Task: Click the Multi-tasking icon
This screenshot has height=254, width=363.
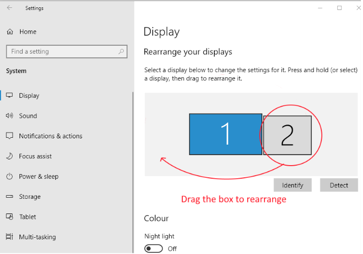Action: pos(9,237)
